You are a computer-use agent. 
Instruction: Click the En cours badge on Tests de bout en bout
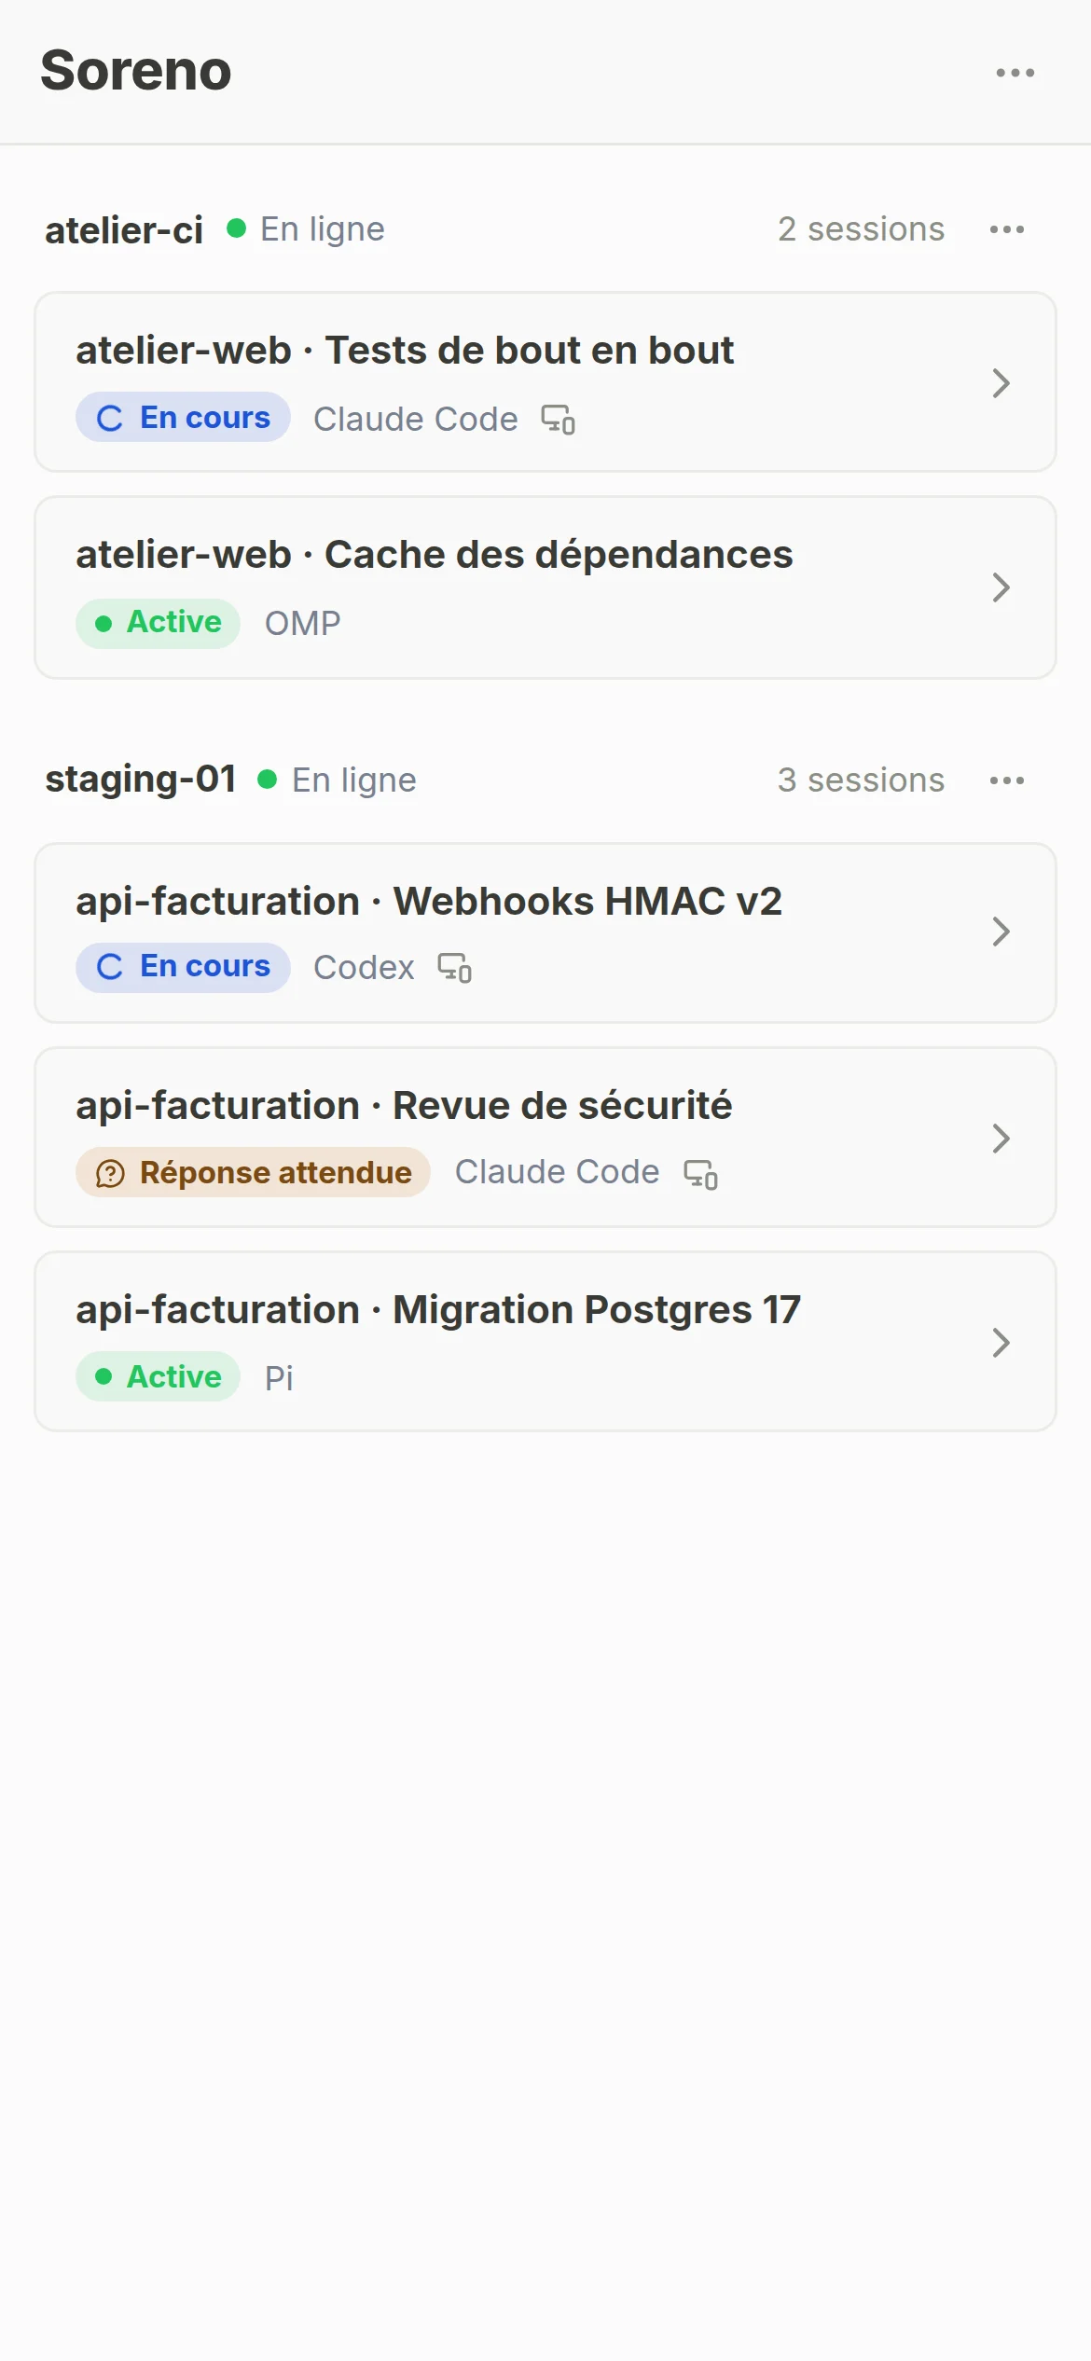[x=183, y=418]
